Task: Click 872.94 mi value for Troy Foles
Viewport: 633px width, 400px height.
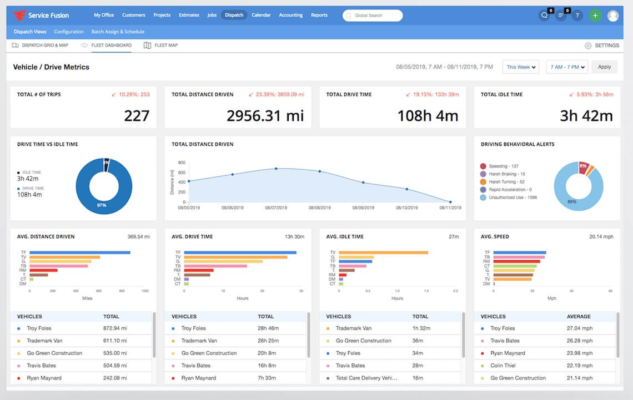Action: pyautogui.click(x=115, y=328)
